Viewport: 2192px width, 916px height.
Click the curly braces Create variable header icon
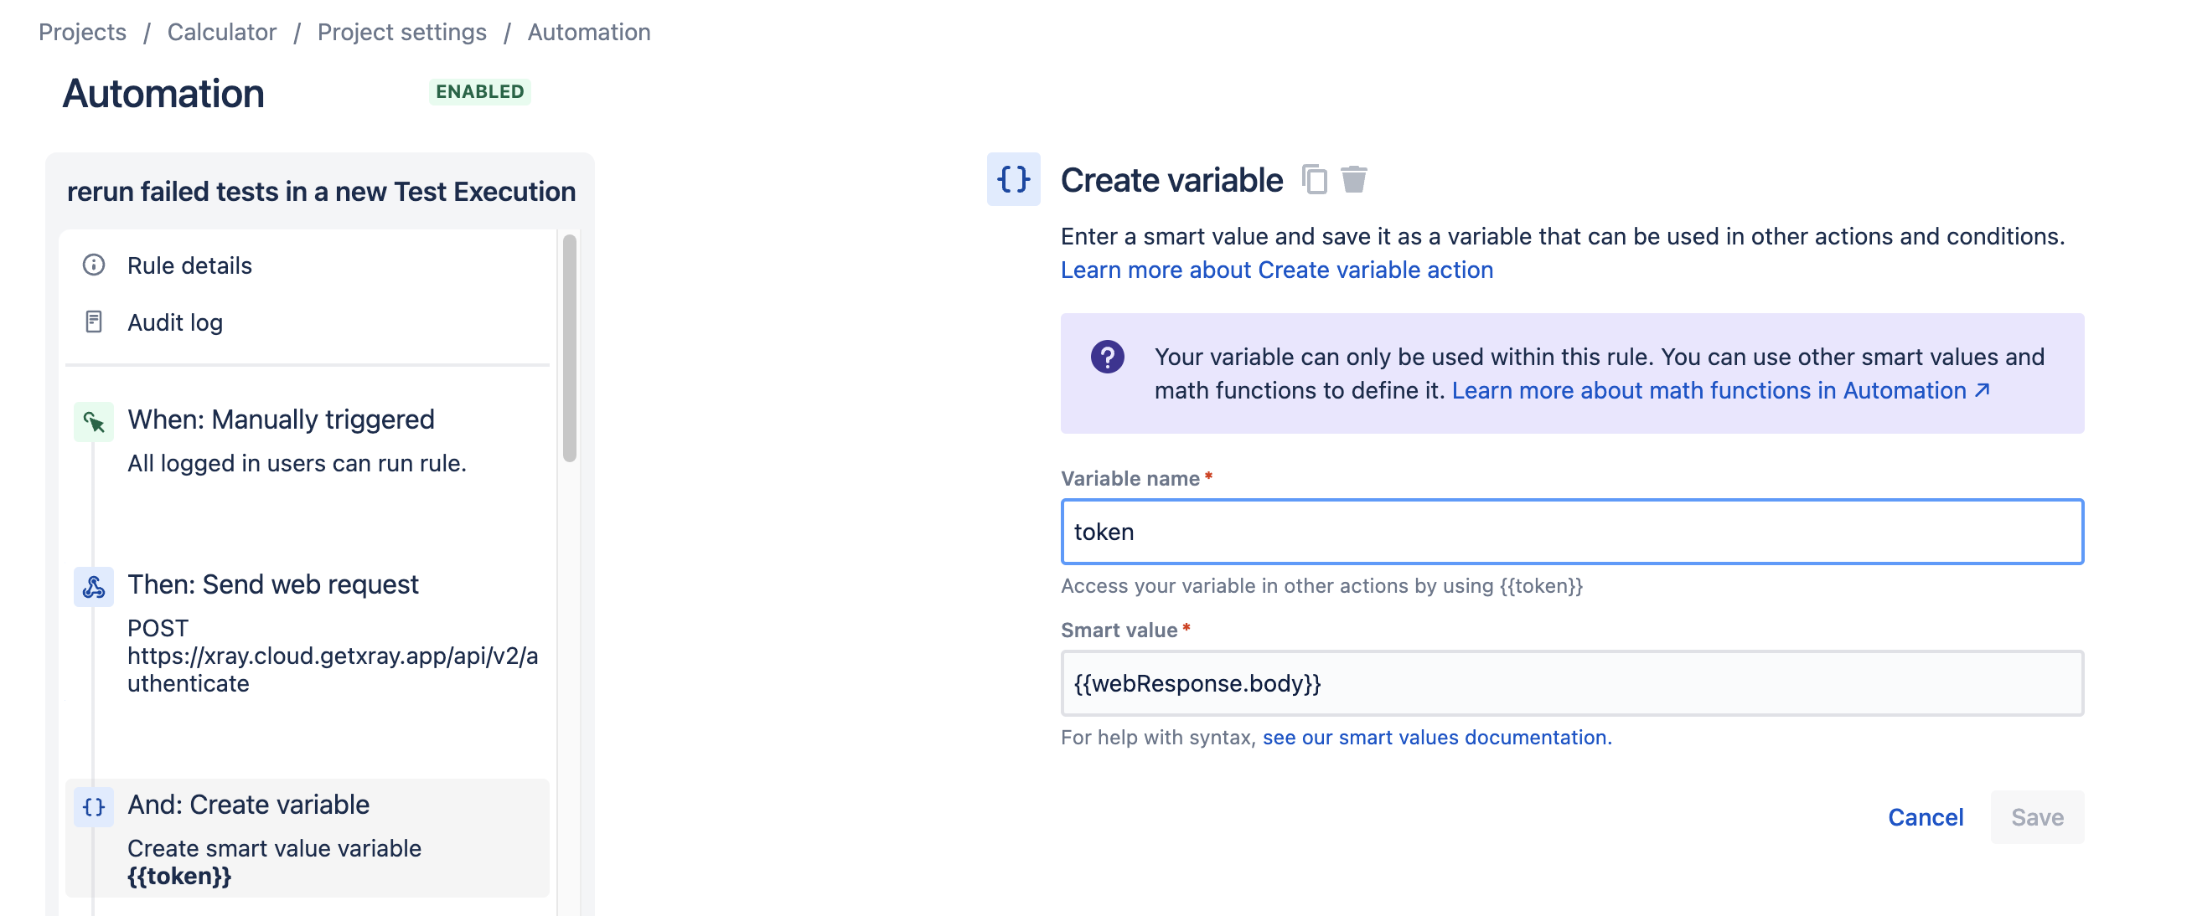tap(1013, 179)
